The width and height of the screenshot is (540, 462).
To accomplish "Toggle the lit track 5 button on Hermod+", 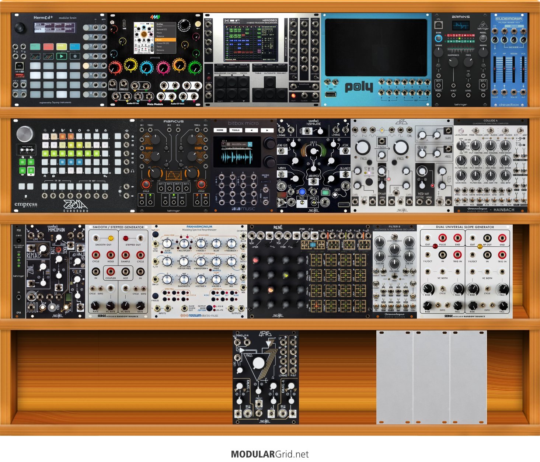I will pyautogui.click(x=86, y=65).
